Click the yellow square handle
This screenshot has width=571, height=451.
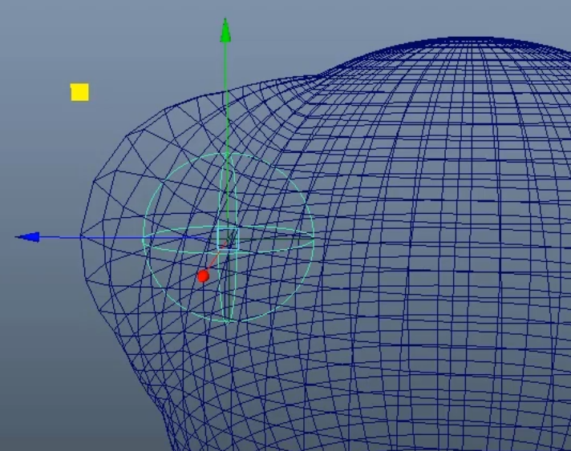pyautogui.click(x=79, y=92)
